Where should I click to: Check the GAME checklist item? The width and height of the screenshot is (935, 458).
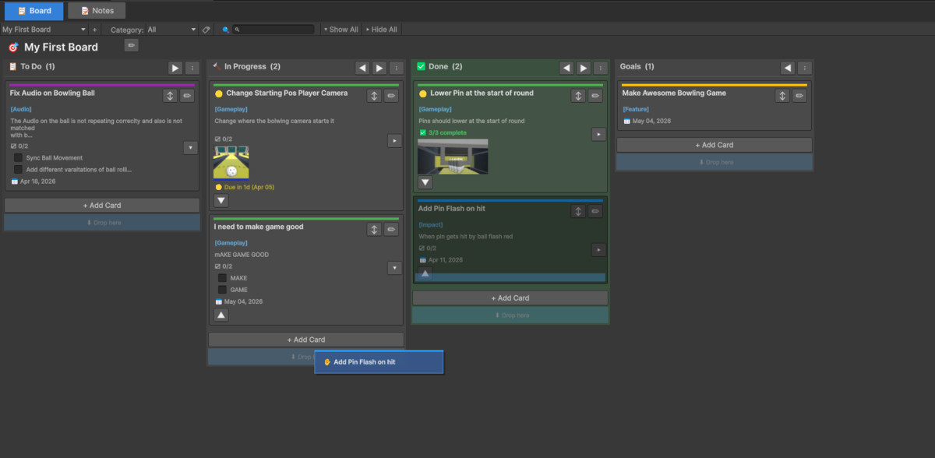click(222, 290)
